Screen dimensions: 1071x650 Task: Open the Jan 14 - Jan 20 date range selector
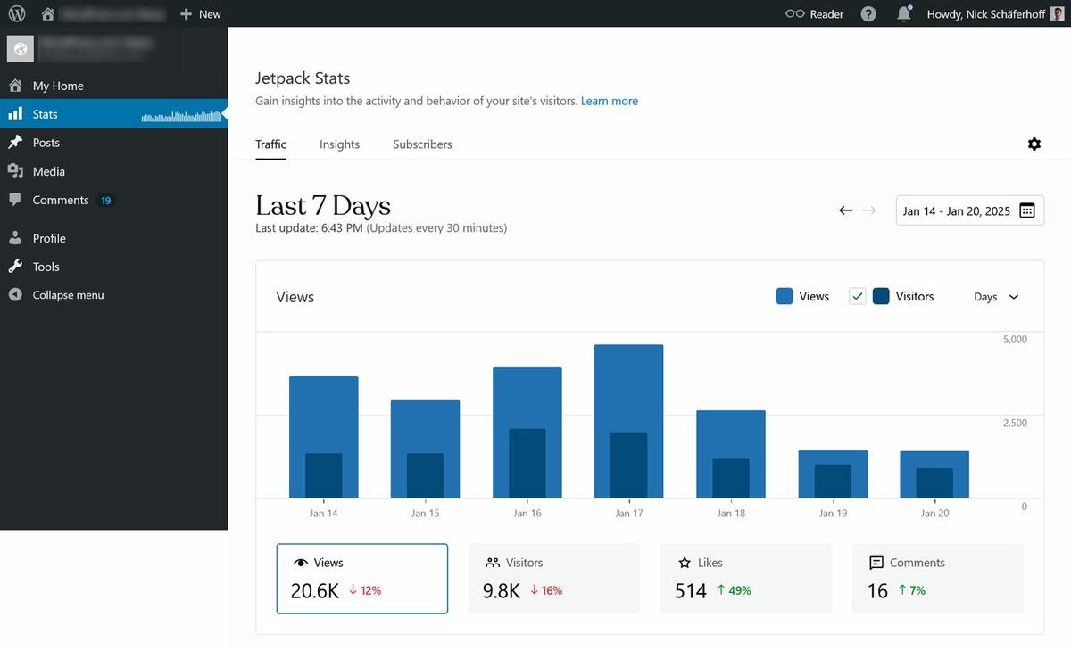tap(955, 210)
